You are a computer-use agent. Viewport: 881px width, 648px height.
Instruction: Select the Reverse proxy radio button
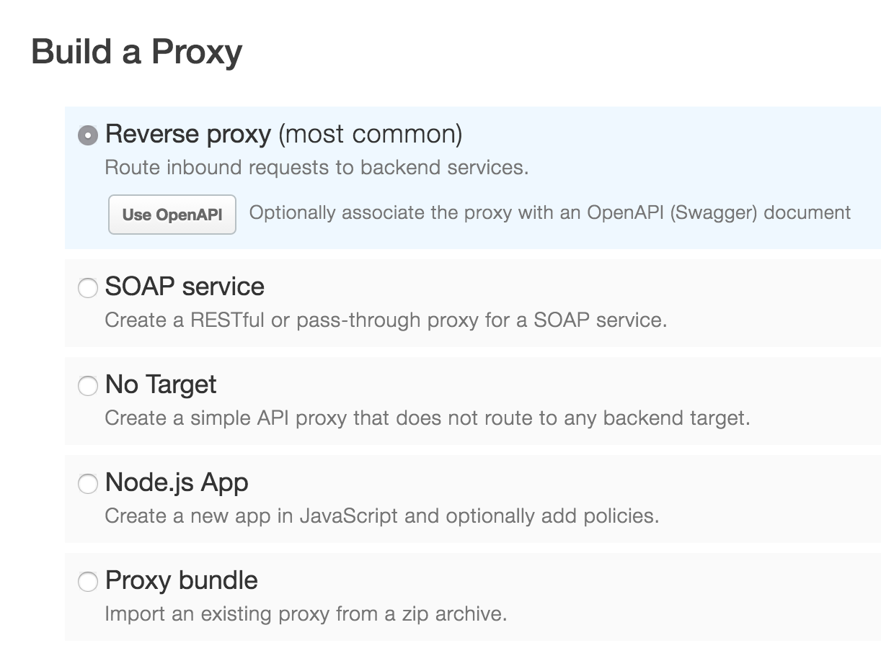88,135
